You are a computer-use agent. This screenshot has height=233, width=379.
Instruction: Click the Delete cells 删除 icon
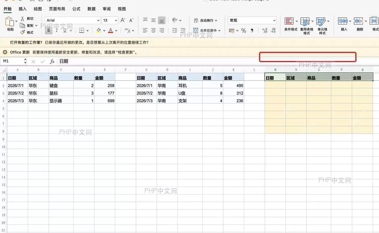click(x=358, y=21)
